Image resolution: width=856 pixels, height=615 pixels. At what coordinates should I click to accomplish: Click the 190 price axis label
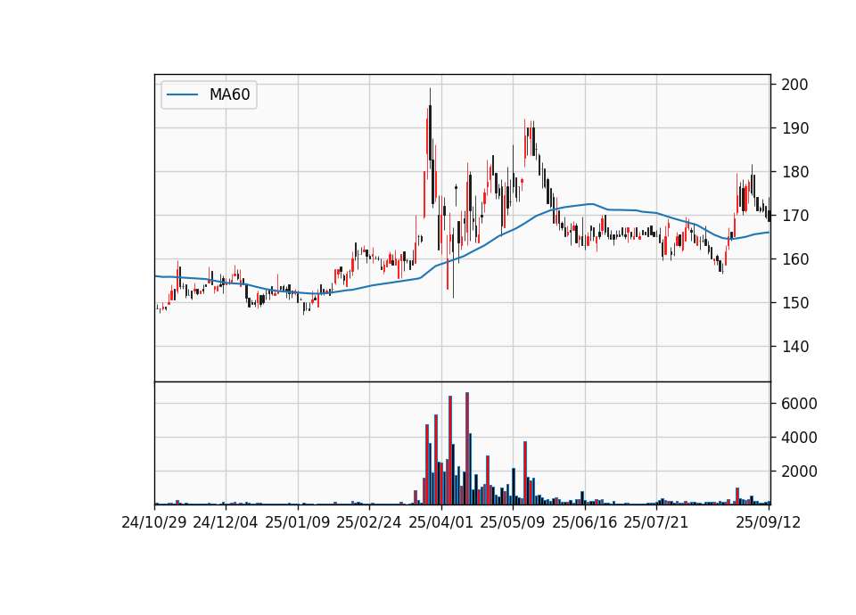[794, 128]
